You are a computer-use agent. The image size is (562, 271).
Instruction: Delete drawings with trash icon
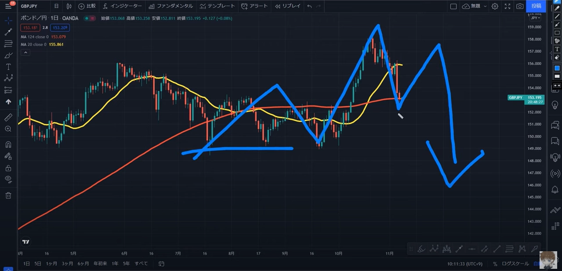click(8, 195)
